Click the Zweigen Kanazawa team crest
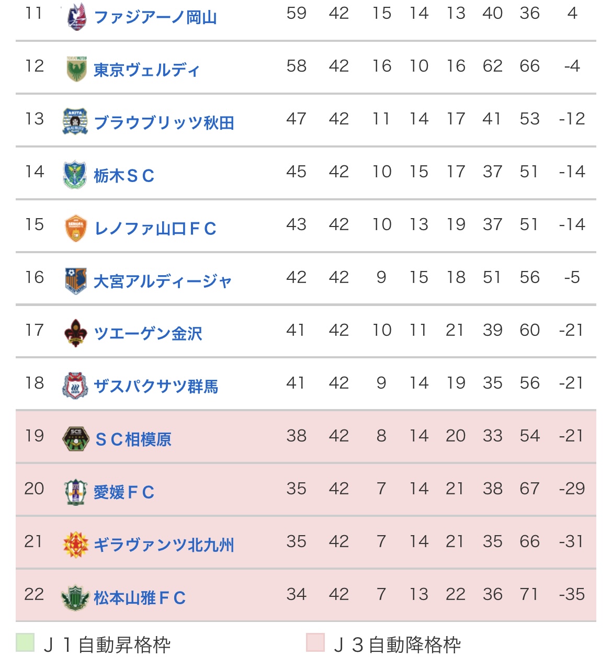The image size is (612, 668). tap(76, 333)
